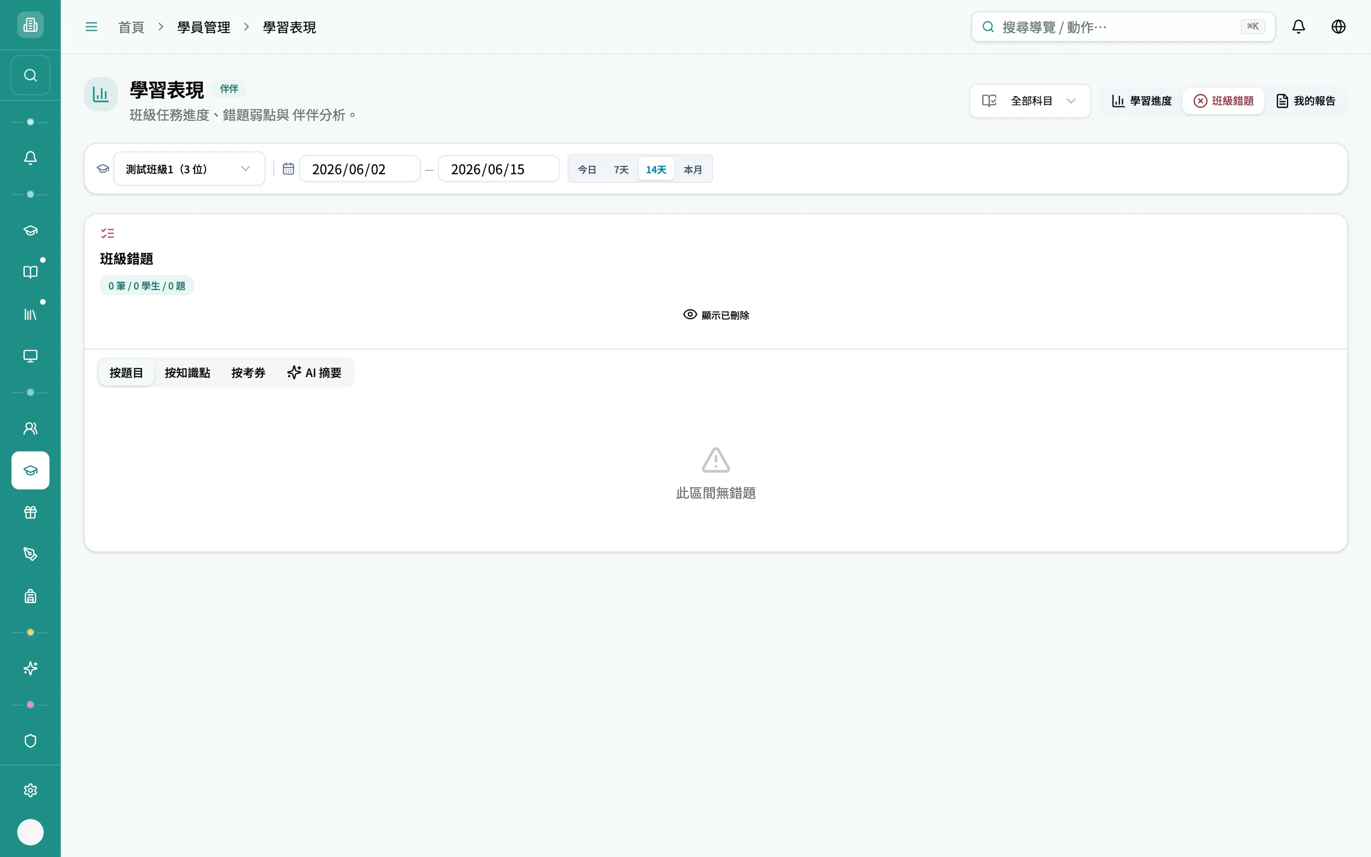Go to 學員管理 breadcrumb link

(204, 27)
